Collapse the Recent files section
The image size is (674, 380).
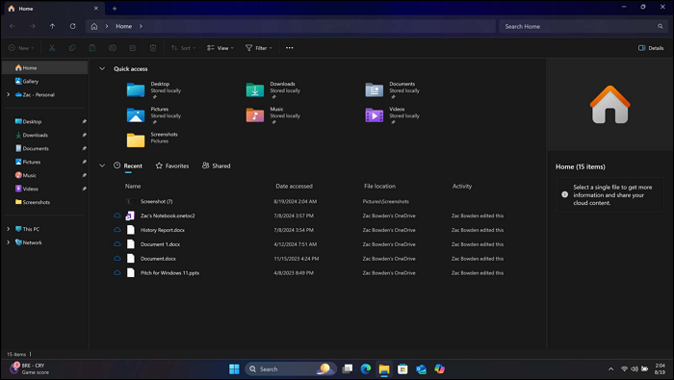pos(102,165)
